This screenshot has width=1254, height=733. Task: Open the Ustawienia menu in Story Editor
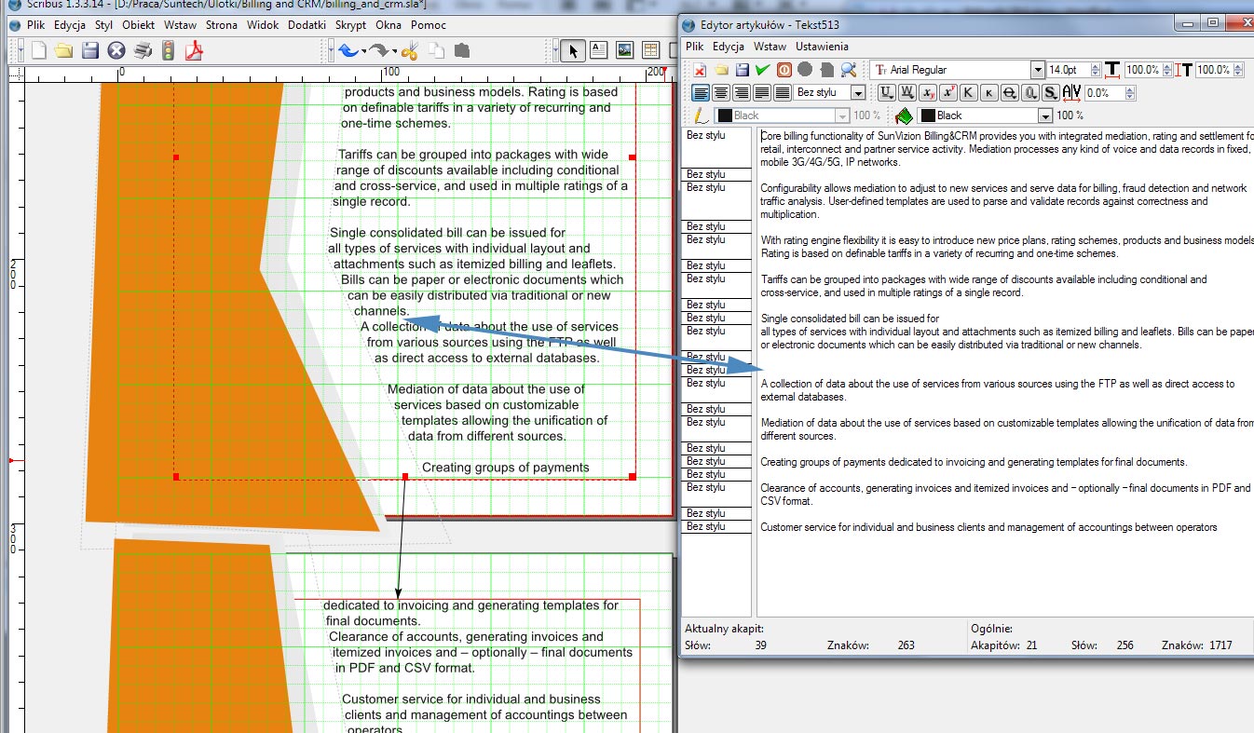(821, 46)
